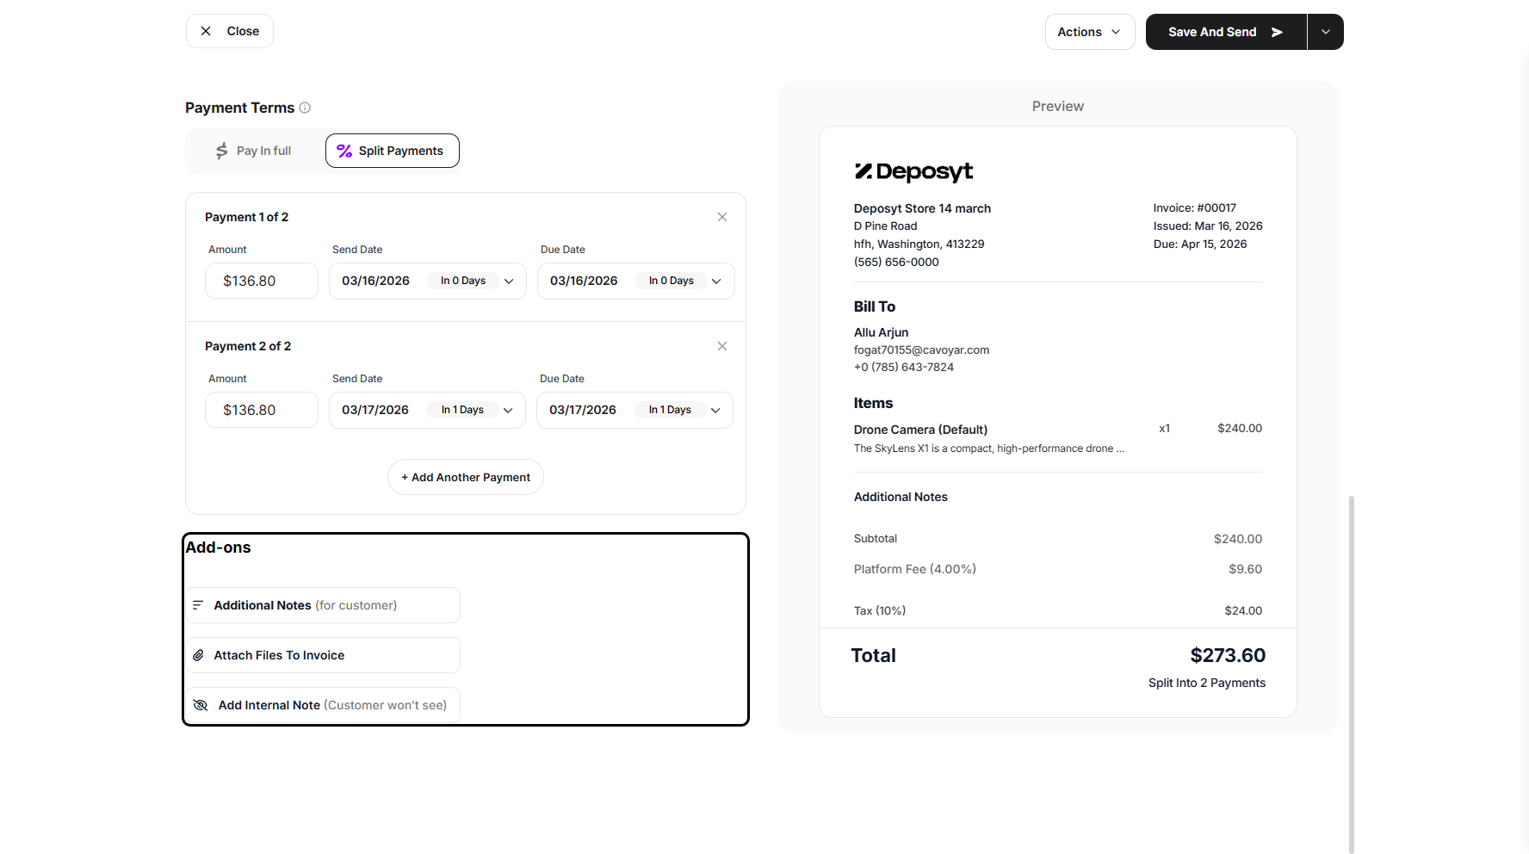Click 'Drone Camera (Default)' item name
The width and height of the screenshot is (1529, 854).
click(920, 430)
